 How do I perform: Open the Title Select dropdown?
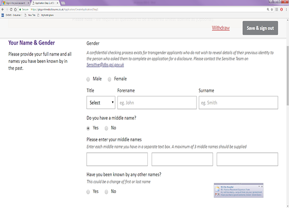coord(101,102)
